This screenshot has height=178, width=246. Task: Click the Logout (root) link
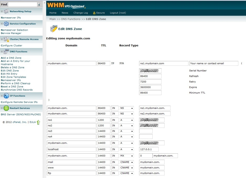118,13
